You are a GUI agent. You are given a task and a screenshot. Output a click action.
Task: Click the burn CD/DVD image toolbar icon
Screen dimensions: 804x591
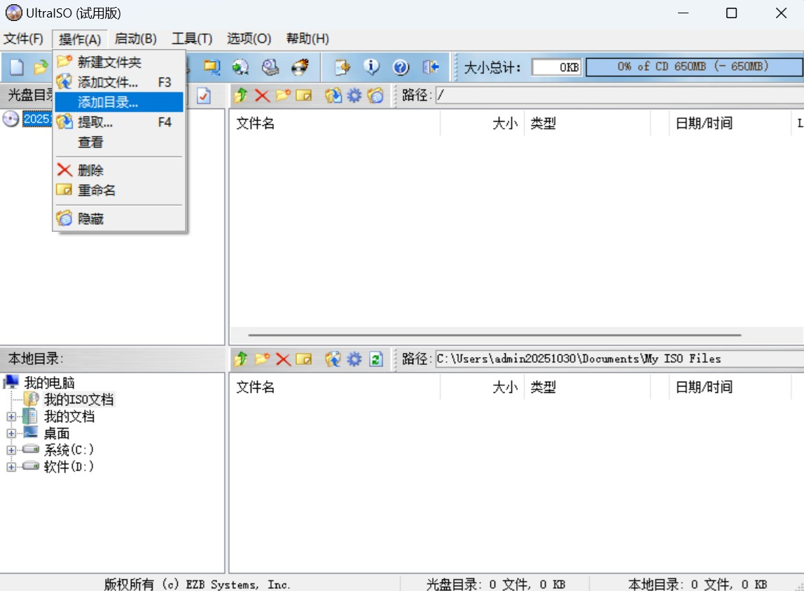coord(300,67)
